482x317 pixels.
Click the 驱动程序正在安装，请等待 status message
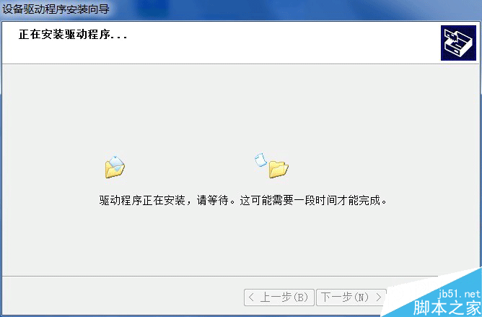[164, 200]
